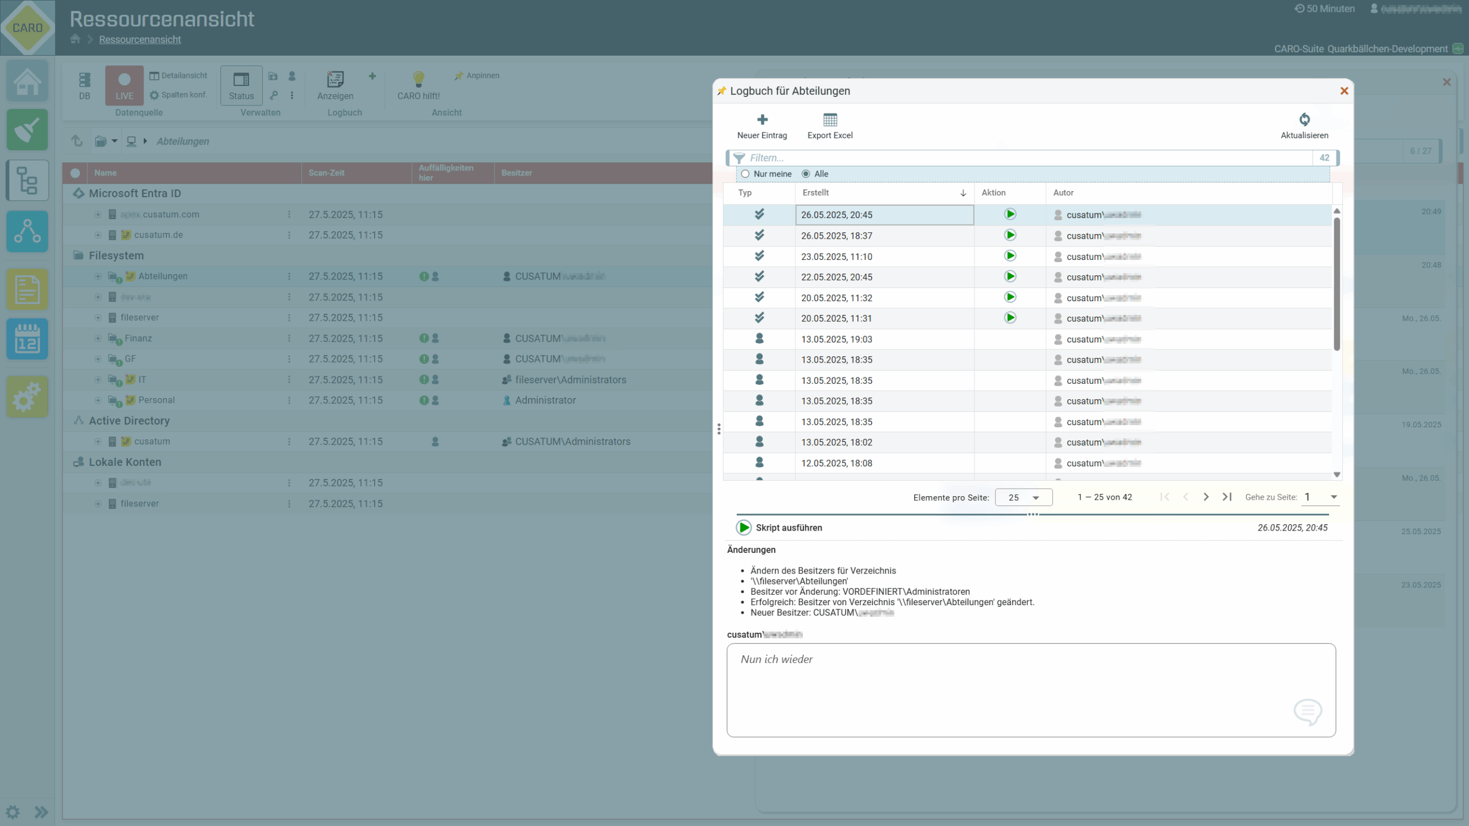Click the comment text area

tap(1031, 690)
